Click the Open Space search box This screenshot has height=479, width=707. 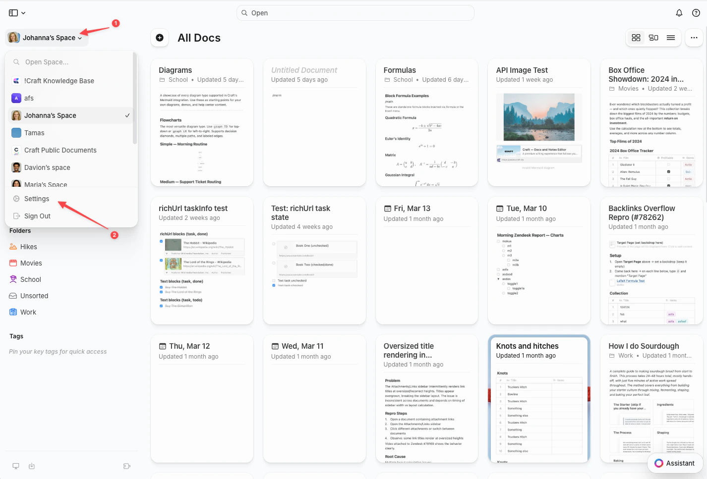click(x=70, y=62)
